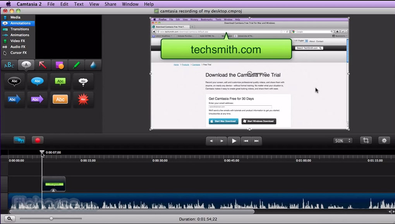Viewport: 395px width, 224px height.
Task: Click the playhead marker at 0:00:07;00
Action: [42, 152]
